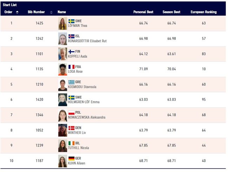The image size is (228, 172).
Task: Open LOGA Rose athlete photo
Action: [x=62, y=69]
